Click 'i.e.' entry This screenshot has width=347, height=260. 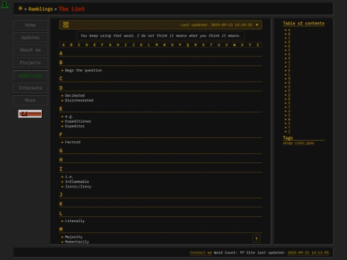tap(69, 177)
